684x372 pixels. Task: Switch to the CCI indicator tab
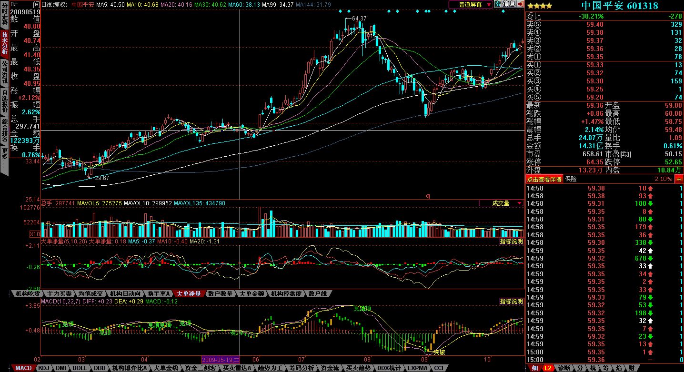[x=438, y=368]
